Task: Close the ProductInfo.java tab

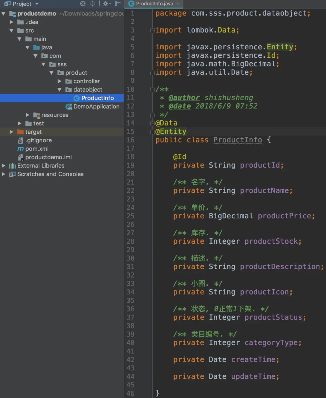Action: click(x=178, y=4)
